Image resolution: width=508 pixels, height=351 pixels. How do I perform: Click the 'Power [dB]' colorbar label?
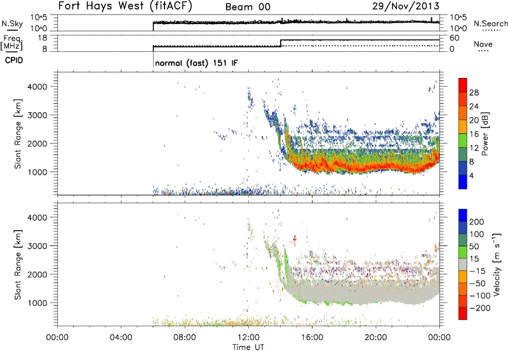click(485, 134)
